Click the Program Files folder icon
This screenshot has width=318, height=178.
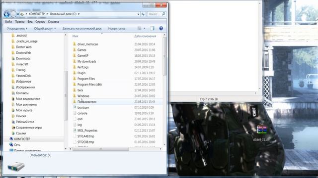75,79
